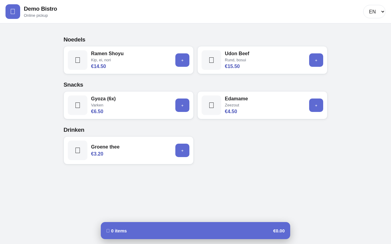Click the Udon Beef item name

[x=237, y=54]
